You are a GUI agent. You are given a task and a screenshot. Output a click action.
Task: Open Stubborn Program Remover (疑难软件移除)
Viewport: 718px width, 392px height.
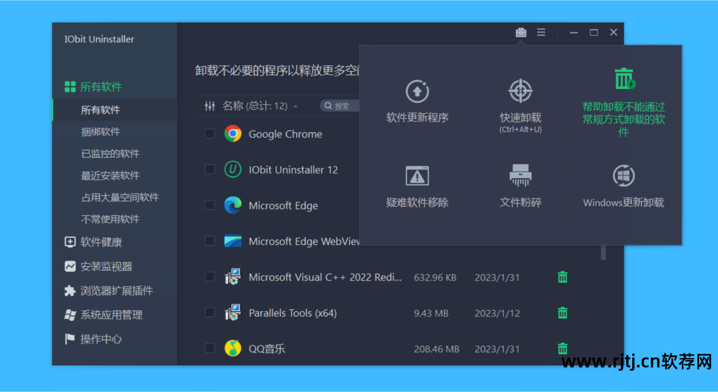tap(417, 186)
